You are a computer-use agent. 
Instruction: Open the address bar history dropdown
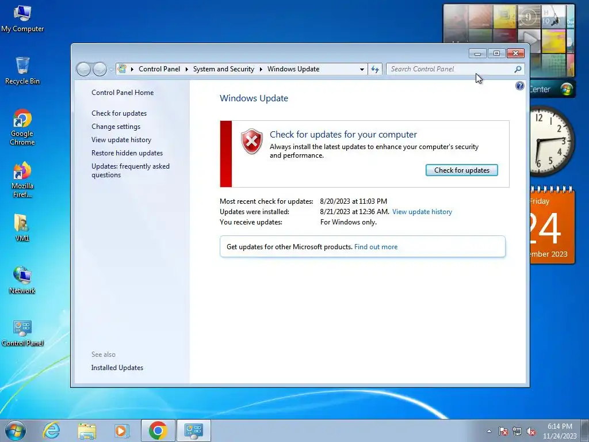pyautogui.click(x=362, y=69)
